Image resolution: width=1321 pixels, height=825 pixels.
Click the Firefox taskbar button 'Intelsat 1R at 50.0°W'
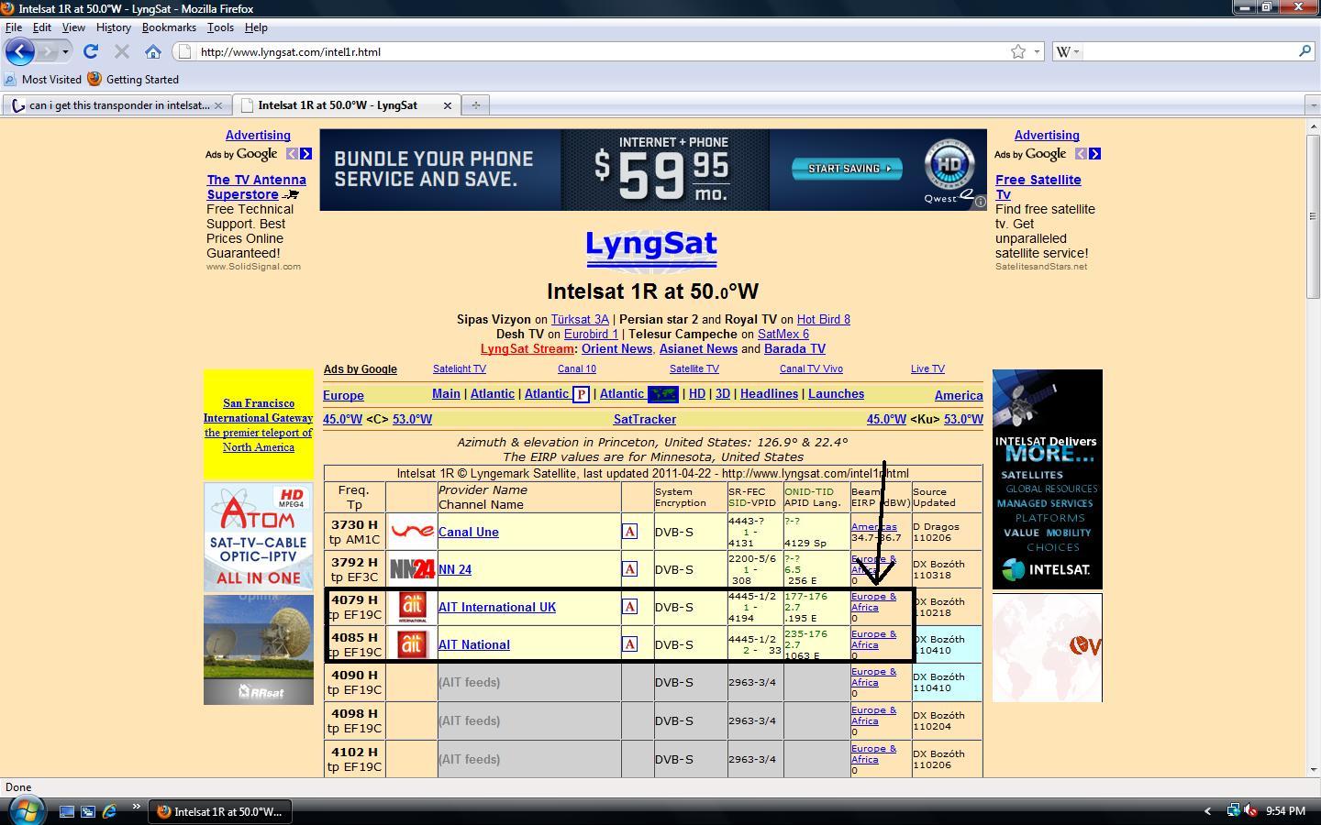(x=220, y=811)
